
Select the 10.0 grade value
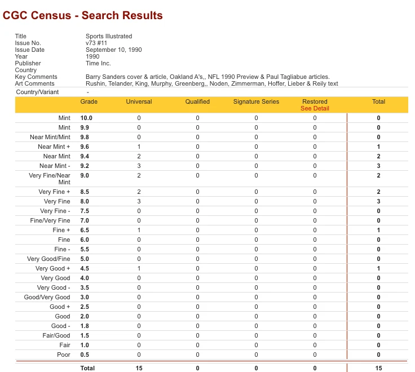point(86,118)
